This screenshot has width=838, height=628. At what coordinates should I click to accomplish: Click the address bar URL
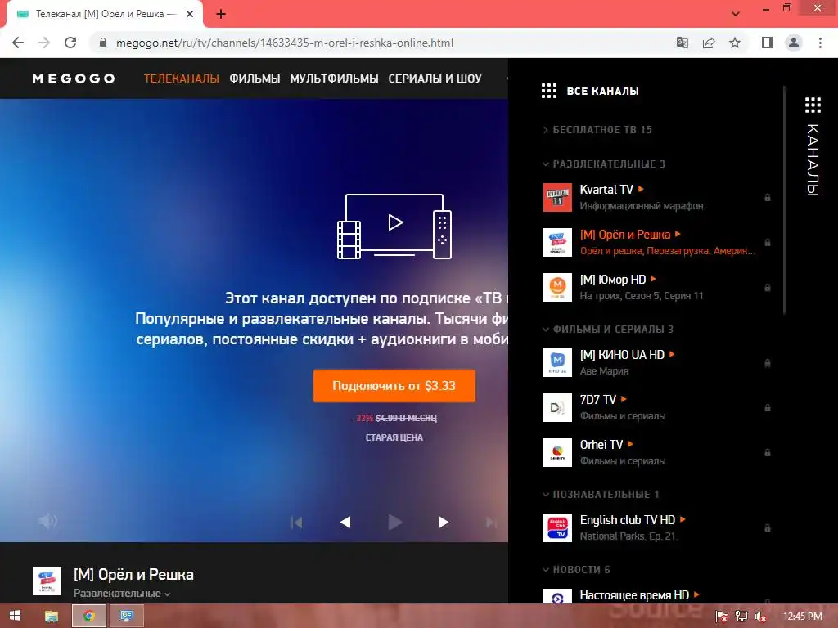pos(284,43)
